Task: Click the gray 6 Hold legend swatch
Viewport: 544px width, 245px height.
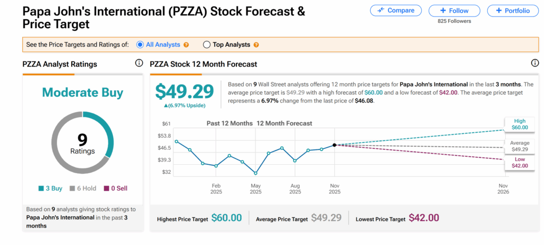Action: click(73, 189)
